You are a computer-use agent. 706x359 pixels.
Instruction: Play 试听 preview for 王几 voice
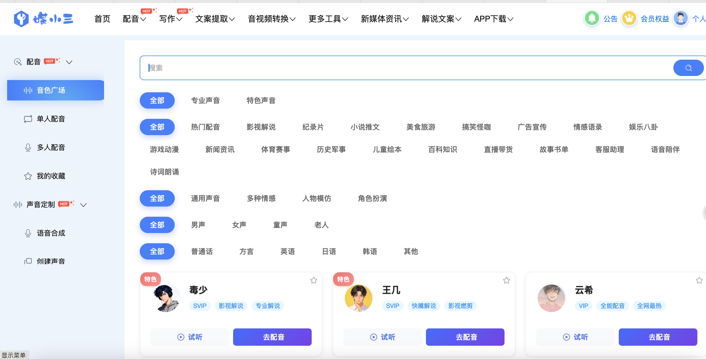click(382, 337)
